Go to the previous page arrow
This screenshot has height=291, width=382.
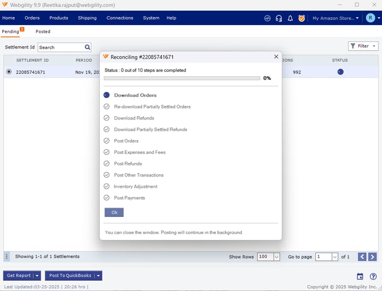[362, 257]
